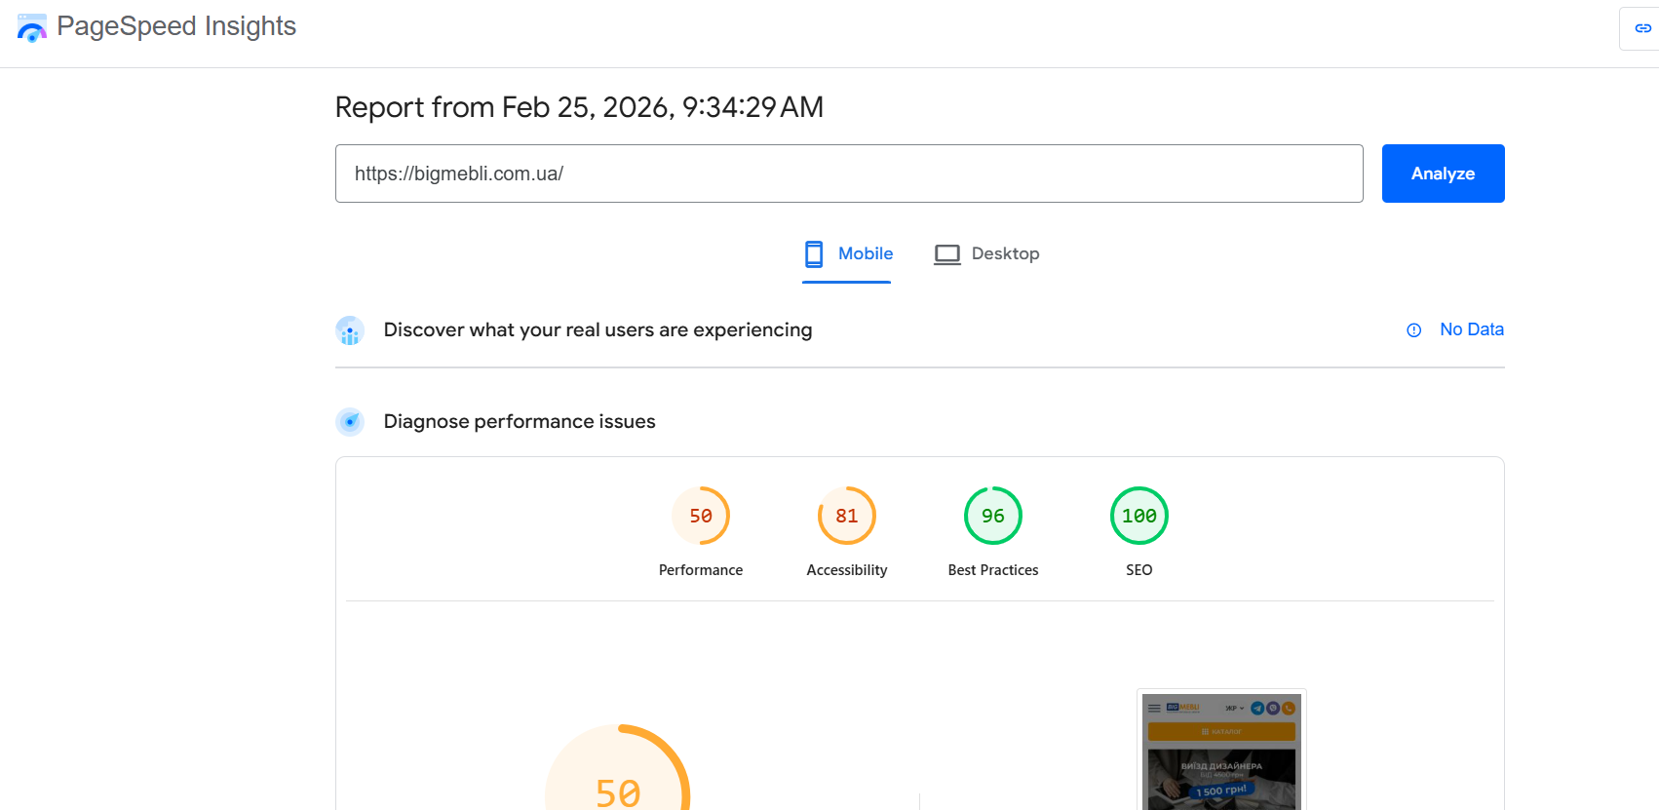
Task: Click the Accessibility category label
Action: (x=847, y=570)
